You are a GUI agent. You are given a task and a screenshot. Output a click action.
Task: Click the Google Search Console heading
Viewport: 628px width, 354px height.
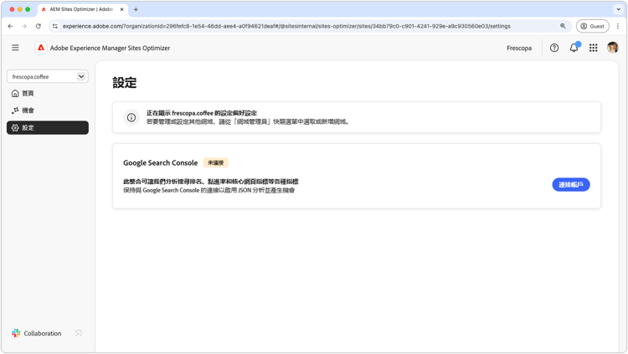click(x=160, y=162)
